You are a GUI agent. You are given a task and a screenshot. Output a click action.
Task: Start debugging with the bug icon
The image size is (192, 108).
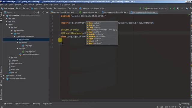[x=174, y=8]
